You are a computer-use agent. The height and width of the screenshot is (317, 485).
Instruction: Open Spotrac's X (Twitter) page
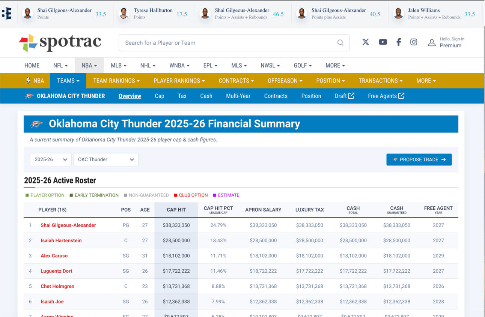coord(366,42)
